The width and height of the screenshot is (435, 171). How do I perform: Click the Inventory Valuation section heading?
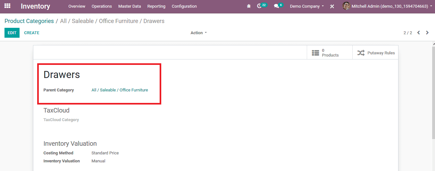point(70,144)
